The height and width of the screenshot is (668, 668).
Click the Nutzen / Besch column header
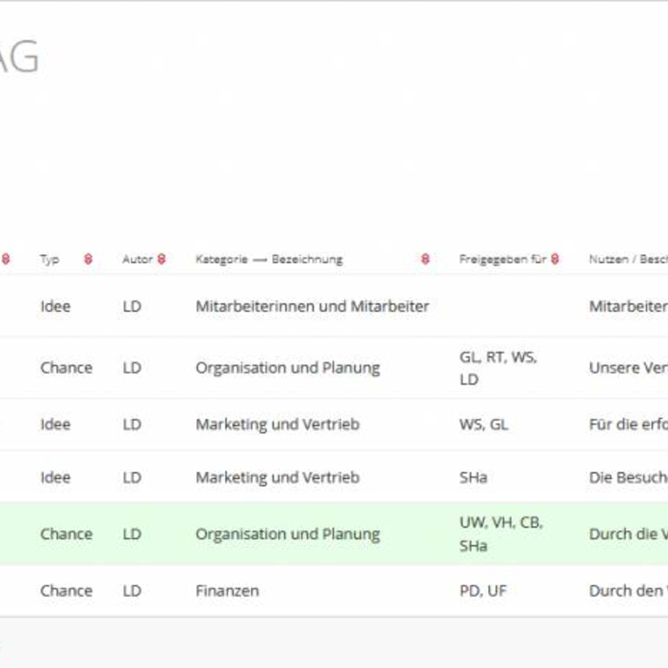coord(628,259)
